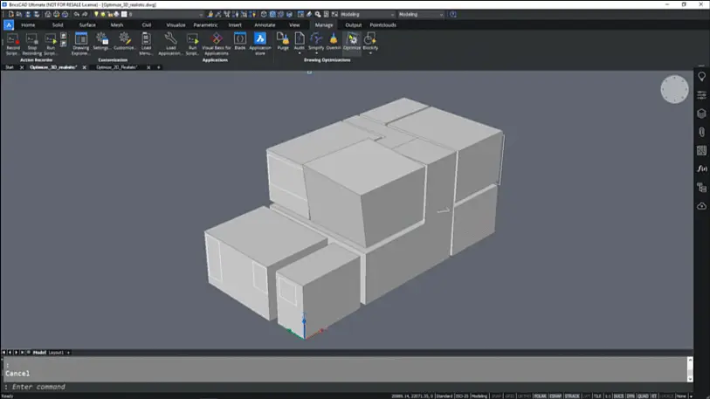Select the Optimize tool in ribbon
The width and height of the screenshot is (710, 399).
click(352, 39)
